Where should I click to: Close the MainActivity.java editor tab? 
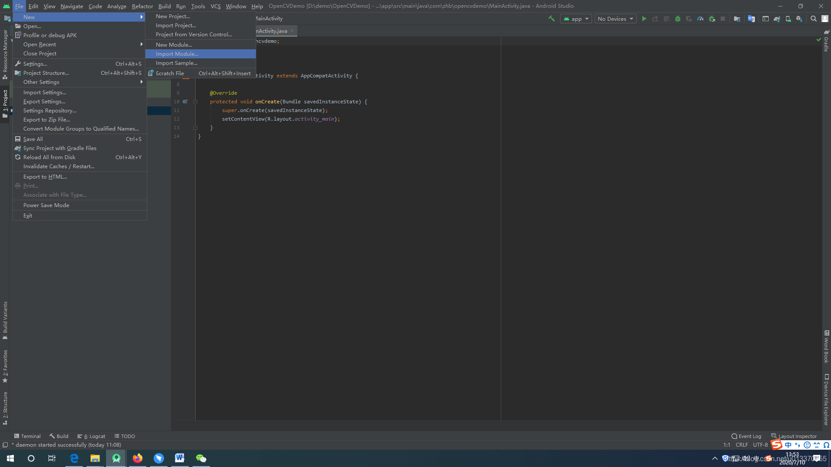292,31
